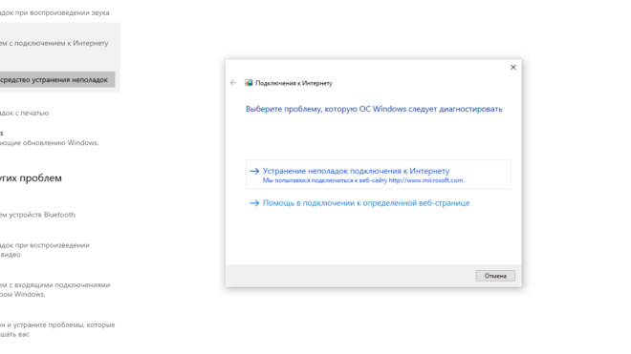Close the Internet connections troubleshooter dialog

513,67
